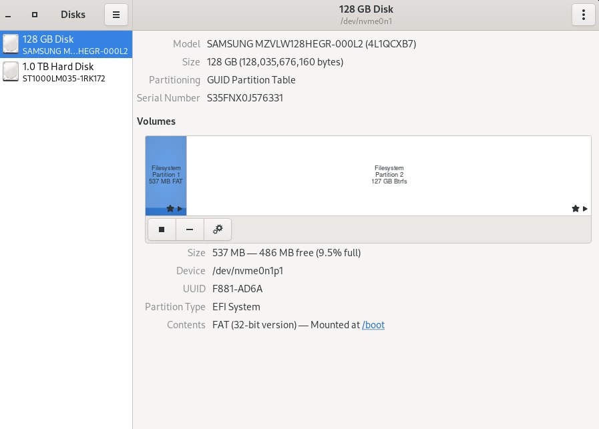
Task: Maximize the Disks window
Action: pos(35,15)
